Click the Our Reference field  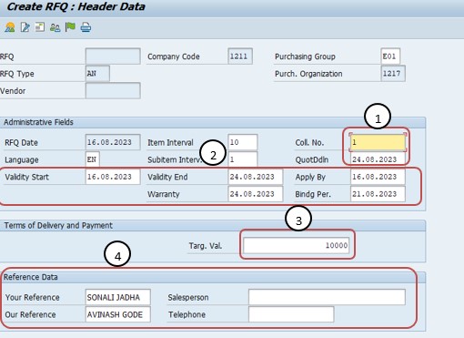point(117,314)
